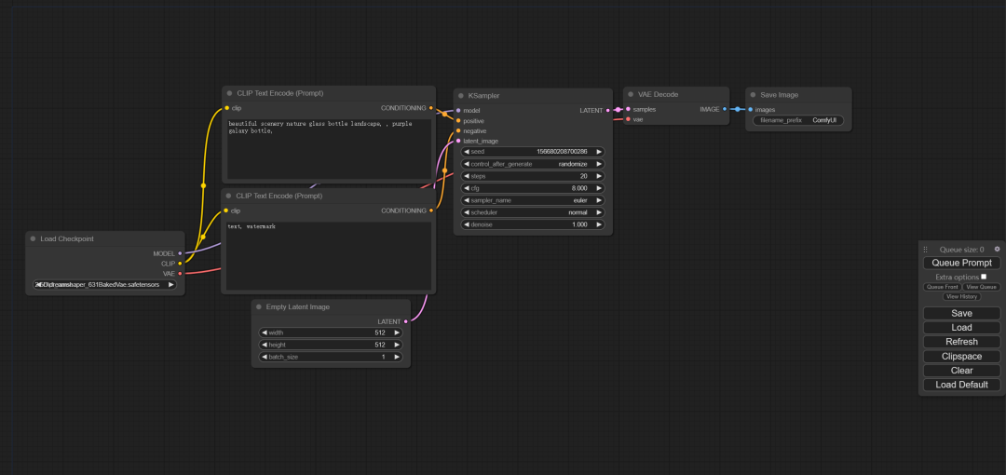1006x475 pixels.
Task: Open the scheduler normal dropdown
Action: (x=533, y=212)
